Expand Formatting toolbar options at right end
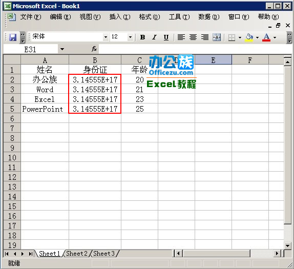The width and height of the screenshot is (294, 269). 289,37
